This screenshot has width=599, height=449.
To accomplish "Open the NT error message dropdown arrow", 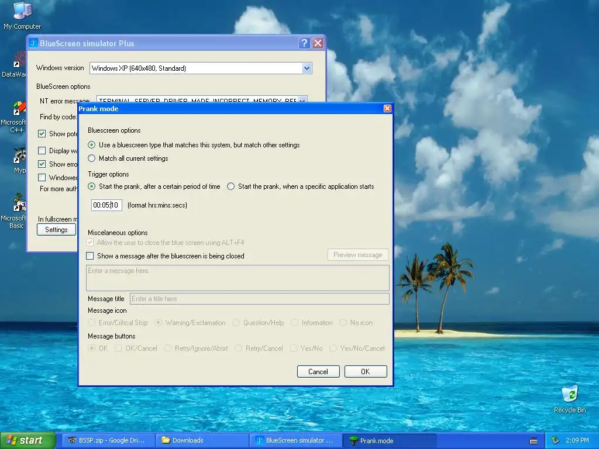I will 302,99.
